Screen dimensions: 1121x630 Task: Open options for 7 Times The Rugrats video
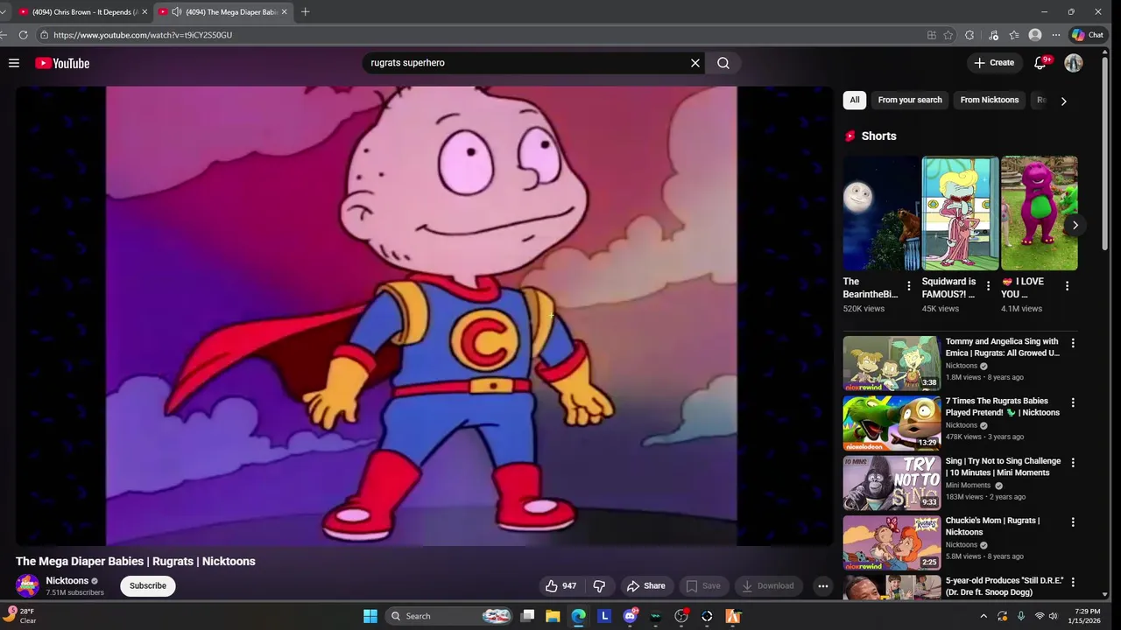pyautogui.click(x=1073, y=402)
